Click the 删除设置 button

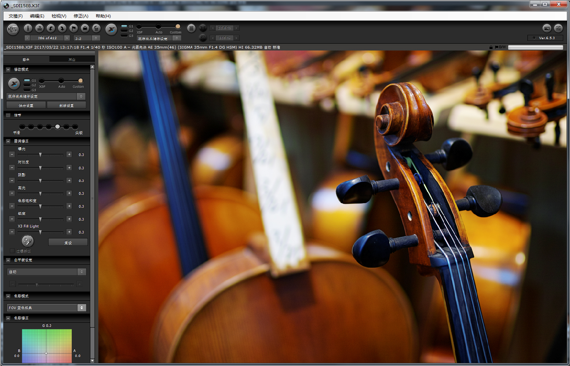66,105
